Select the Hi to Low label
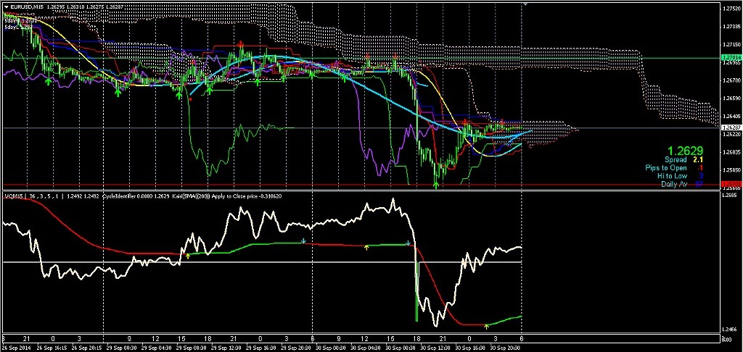 pyautogui.click(x=672, y=176)
